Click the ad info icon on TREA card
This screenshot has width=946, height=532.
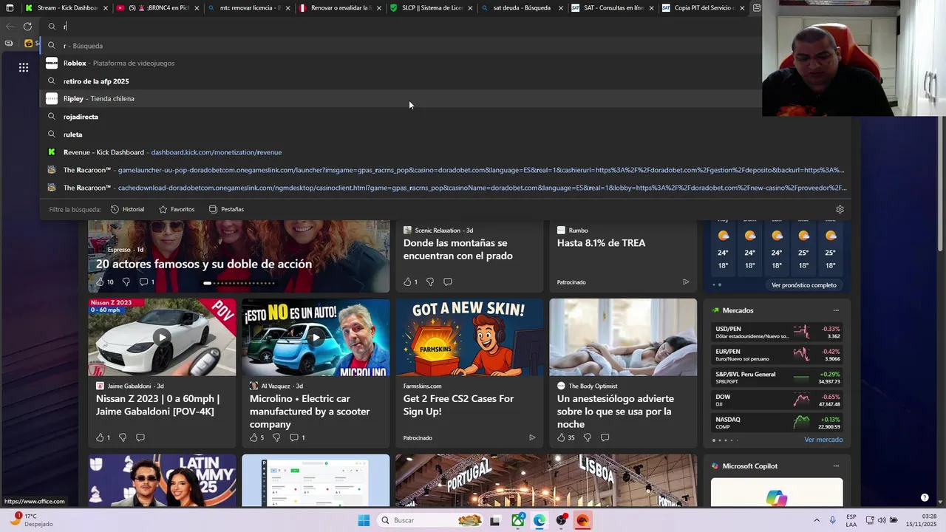(x=686, y=282)
